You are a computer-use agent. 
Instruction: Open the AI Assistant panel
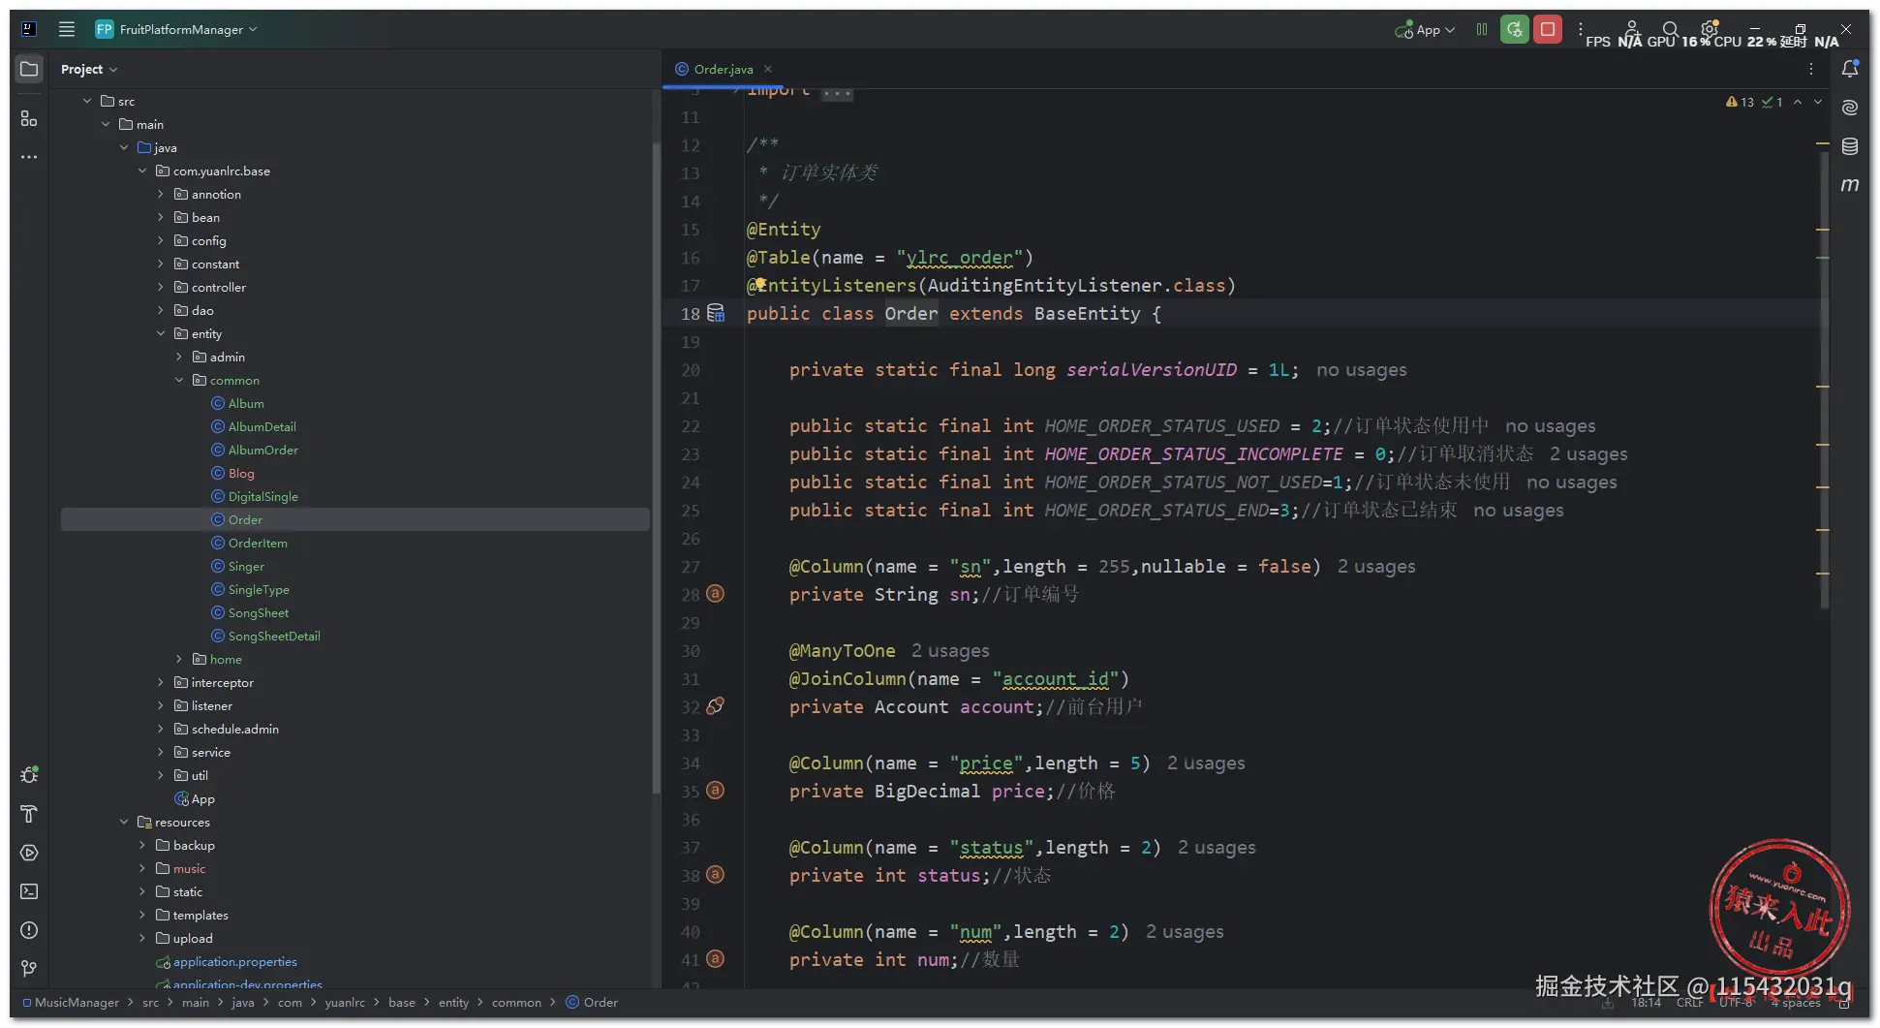point(1850,108)
